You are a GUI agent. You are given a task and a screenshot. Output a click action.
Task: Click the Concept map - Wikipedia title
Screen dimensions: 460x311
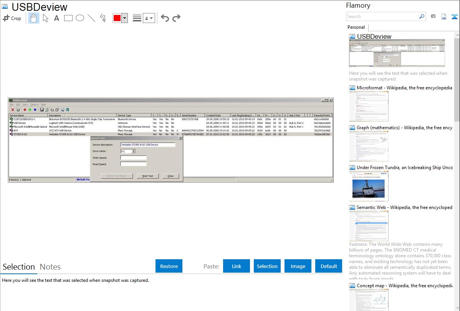[405, 285]
